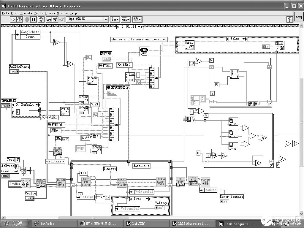Open the Tools menu
The width and height of the screenshot is (304, 228).
tap(38, 13)
